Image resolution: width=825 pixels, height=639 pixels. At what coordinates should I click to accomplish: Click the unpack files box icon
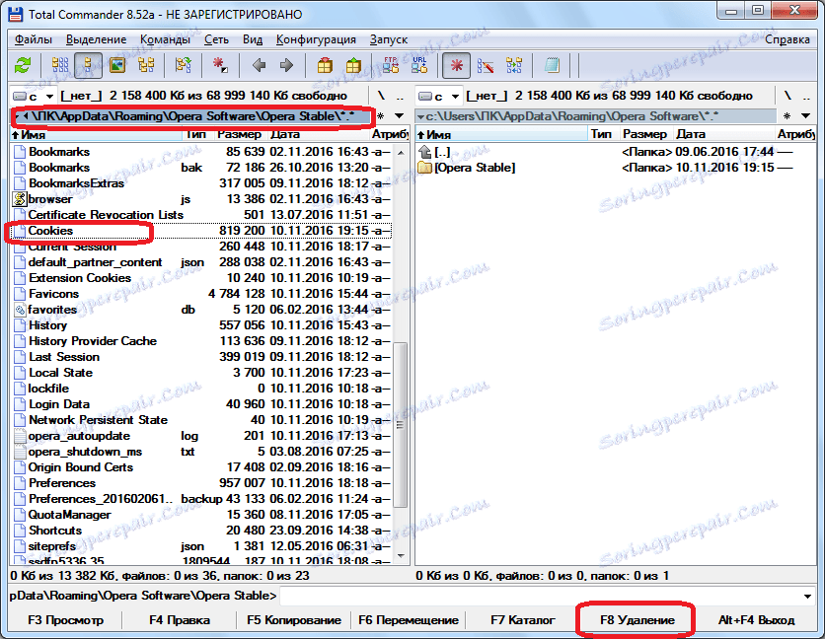pyautogui.click(x=353, y=65)
